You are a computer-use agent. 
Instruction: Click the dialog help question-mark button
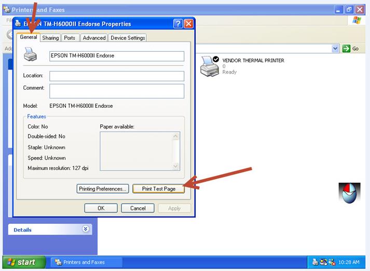[x=178, y=23]
